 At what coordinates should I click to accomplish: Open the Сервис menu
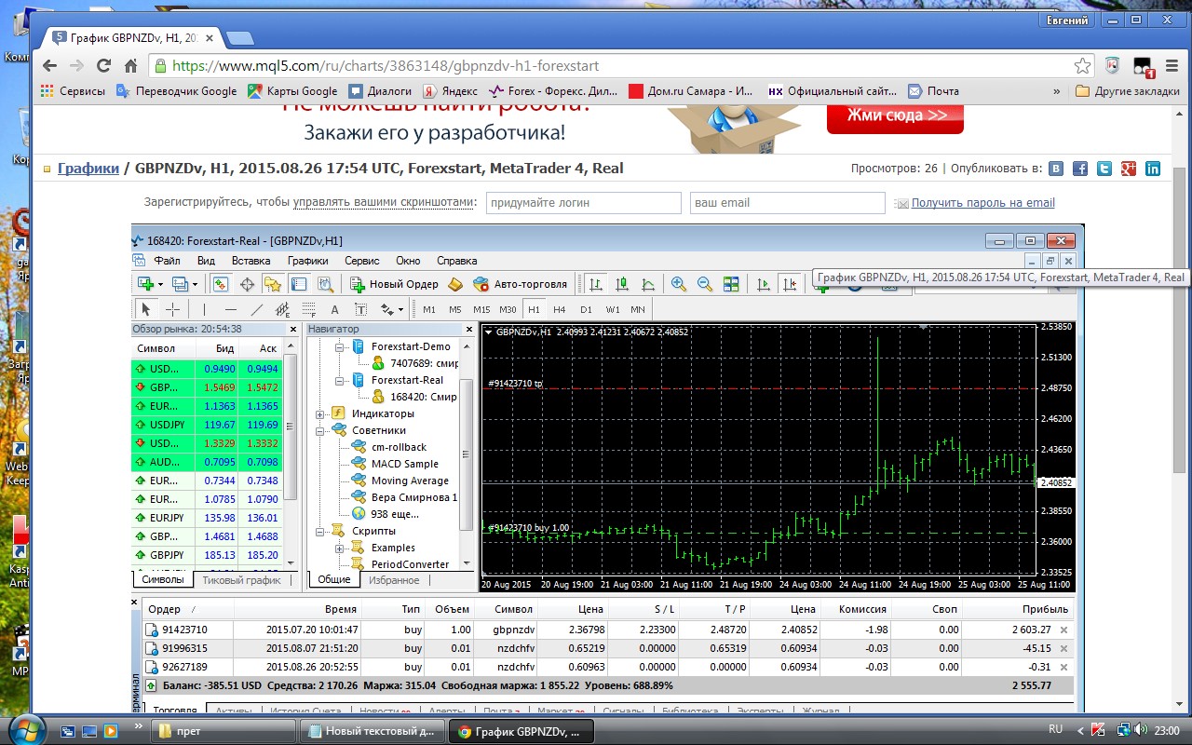click(x=361, y=261)
